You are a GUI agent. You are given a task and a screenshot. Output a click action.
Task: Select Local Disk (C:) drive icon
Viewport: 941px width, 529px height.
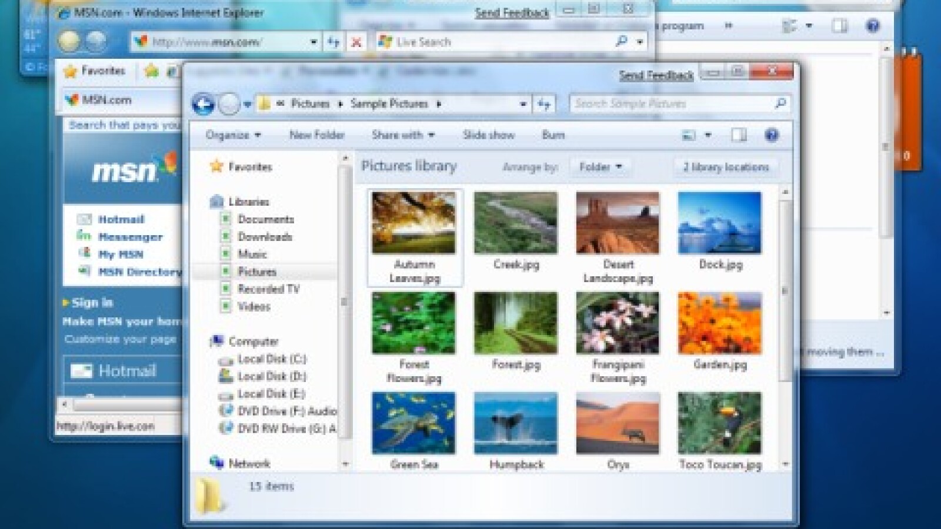tap(226, 360)
